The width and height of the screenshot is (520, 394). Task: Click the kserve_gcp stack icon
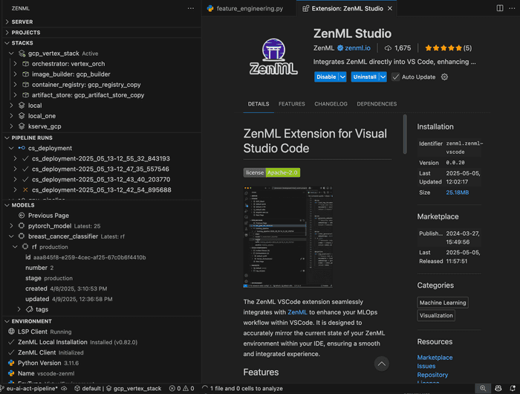point(22,126)
